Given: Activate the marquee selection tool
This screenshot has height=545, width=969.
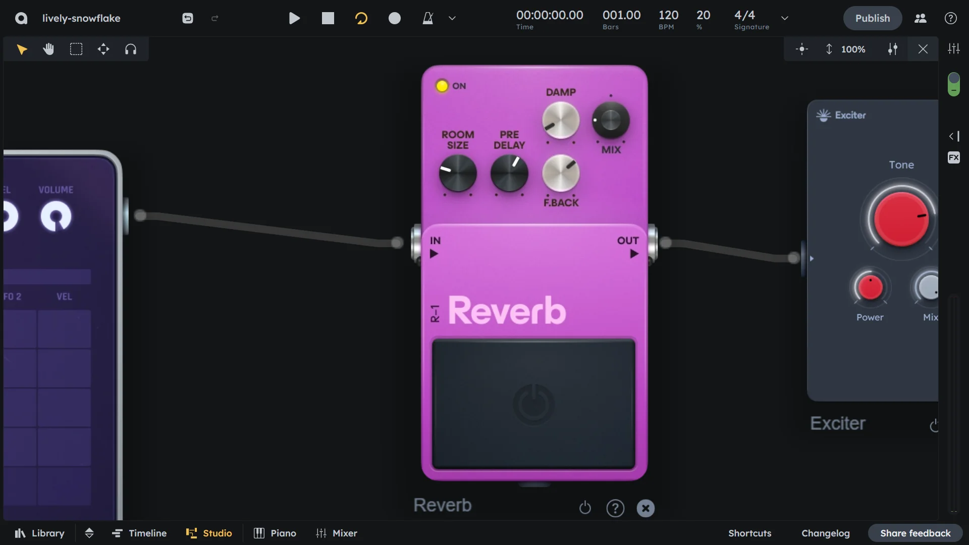Looking at the screenshot, I should coord(76,49).
